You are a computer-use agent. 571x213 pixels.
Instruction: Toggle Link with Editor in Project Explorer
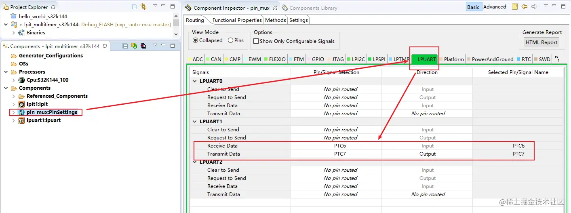pos(143,7)
